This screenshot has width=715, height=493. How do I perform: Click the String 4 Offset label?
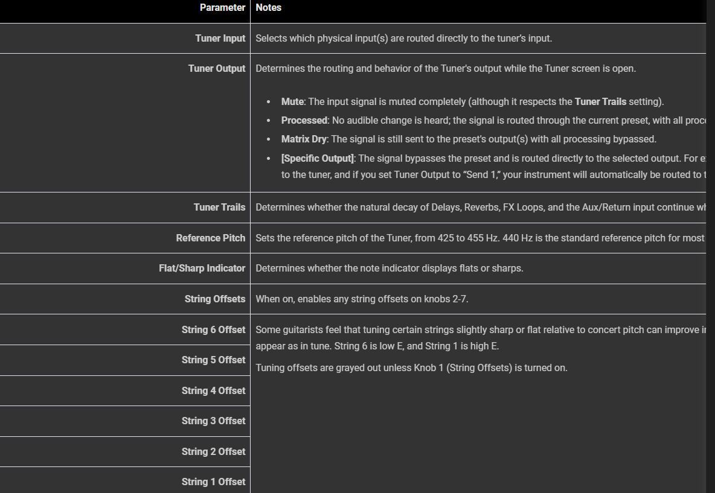tap(213, 390)
